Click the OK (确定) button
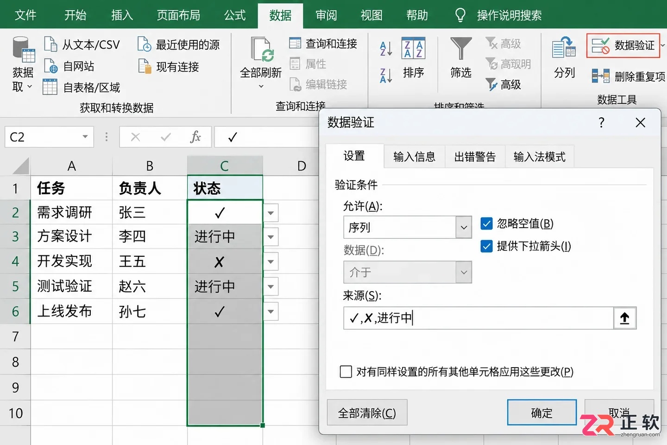Viewport: 667px width, 445px height. [542, 413]
